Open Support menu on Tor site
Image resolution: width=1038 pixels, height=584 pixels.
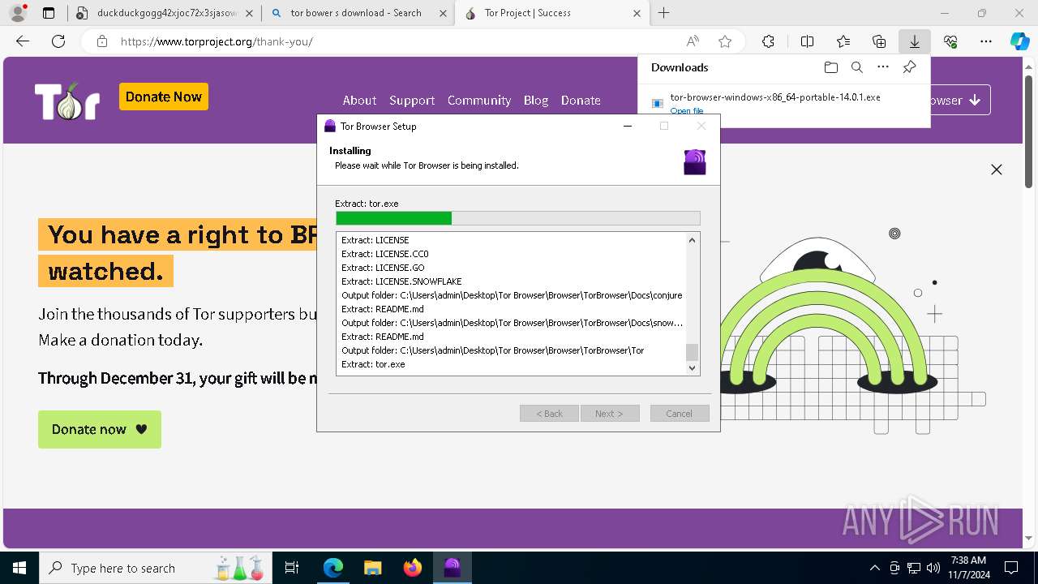click(x=412, y=101)
